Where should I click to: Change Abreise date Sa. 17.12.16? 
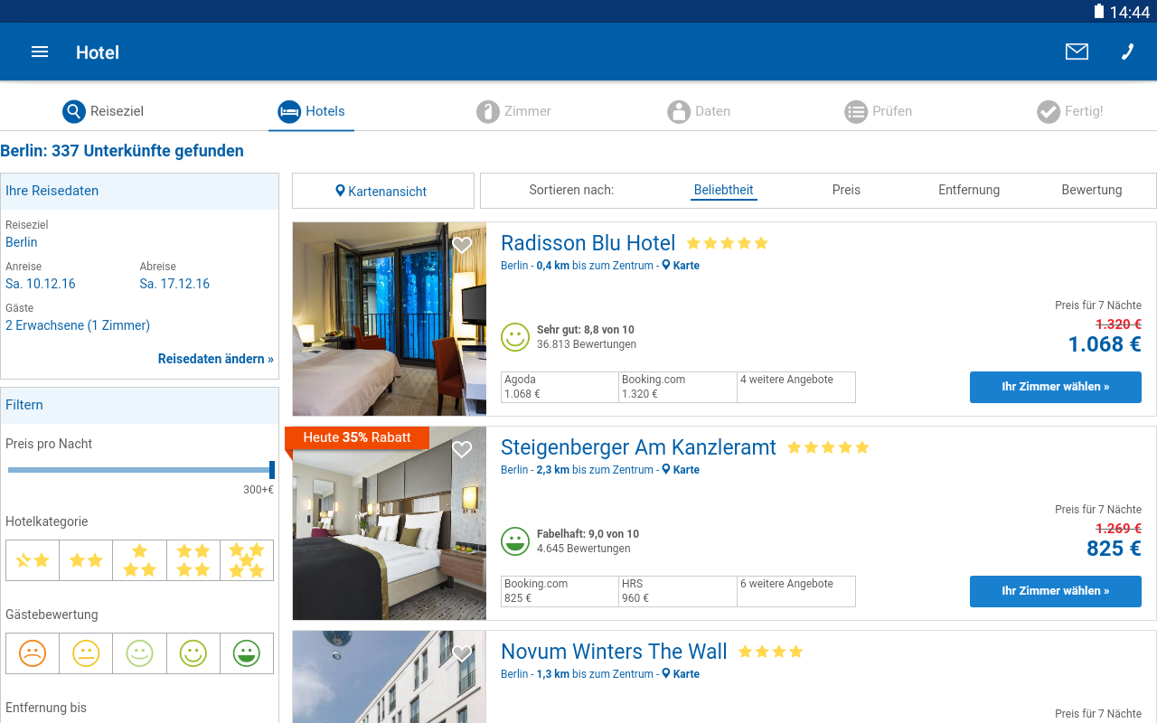[x=174, y=284]
